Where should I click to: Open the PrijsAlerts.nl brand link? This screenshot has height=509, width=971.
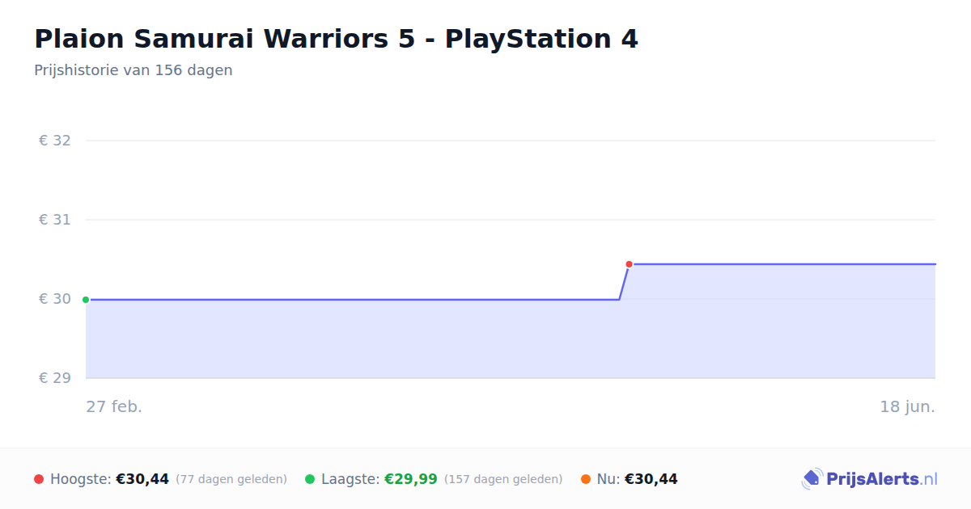pyautogui.click(x=869, y=479)
